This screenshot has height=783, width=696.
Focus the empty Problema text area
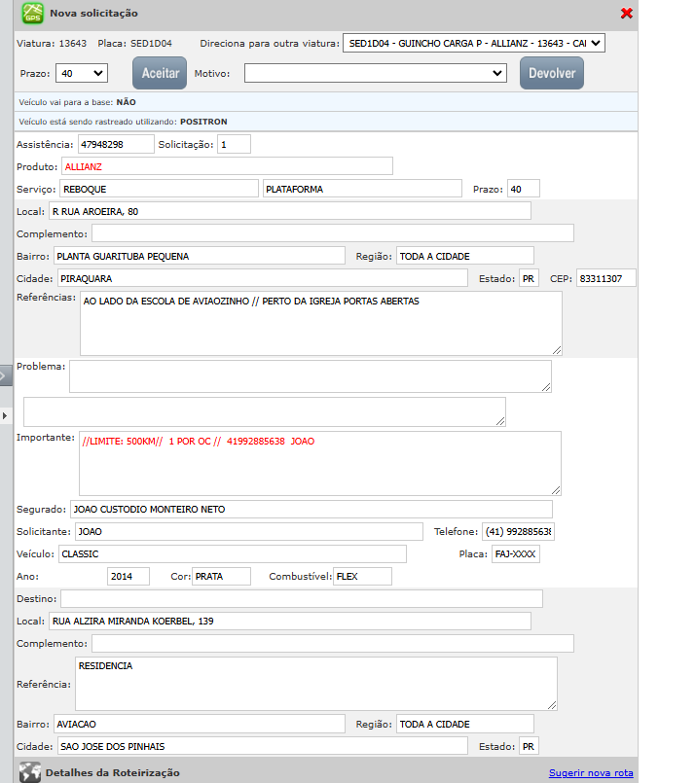[310, 376]
